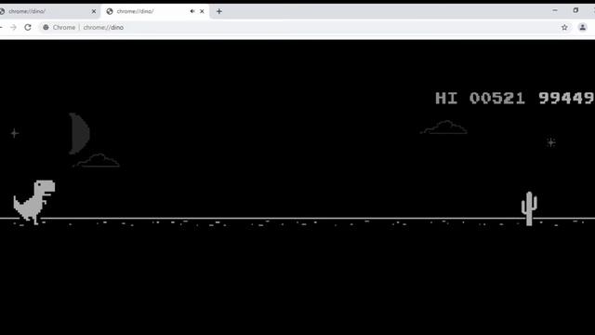Close the first chrome://dino tab

(94, 11)
